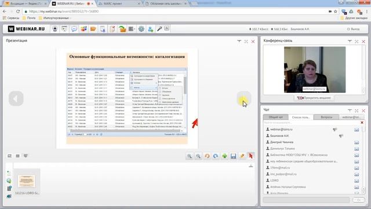This screenshot has height=209, width=371.
Task: Open the presentation module icon
Action: (64, 29)
